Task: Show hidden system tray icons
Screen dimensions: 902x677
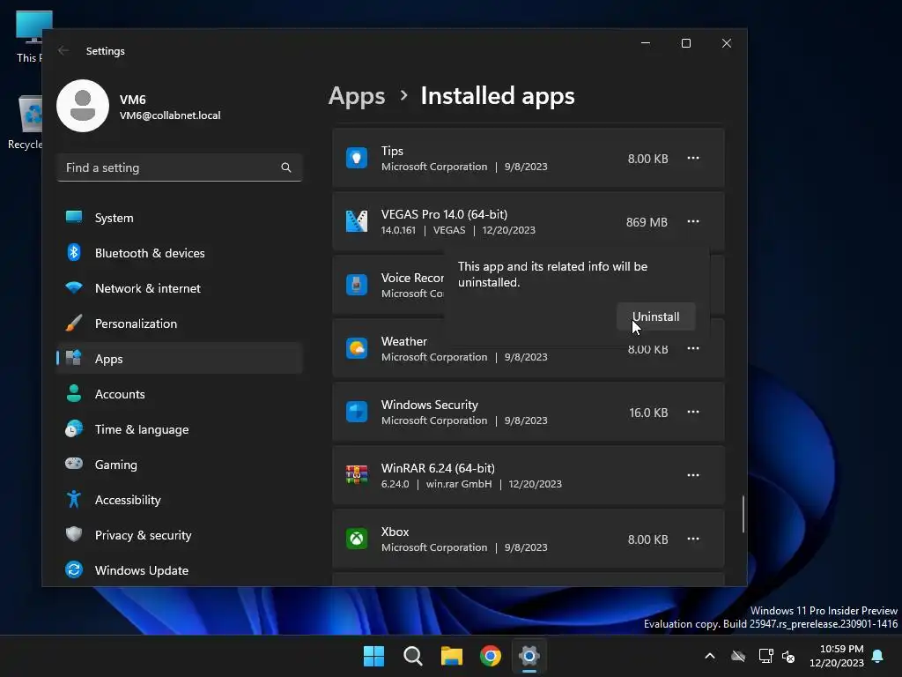Action: pyautogui.click(x=710, y=656)
